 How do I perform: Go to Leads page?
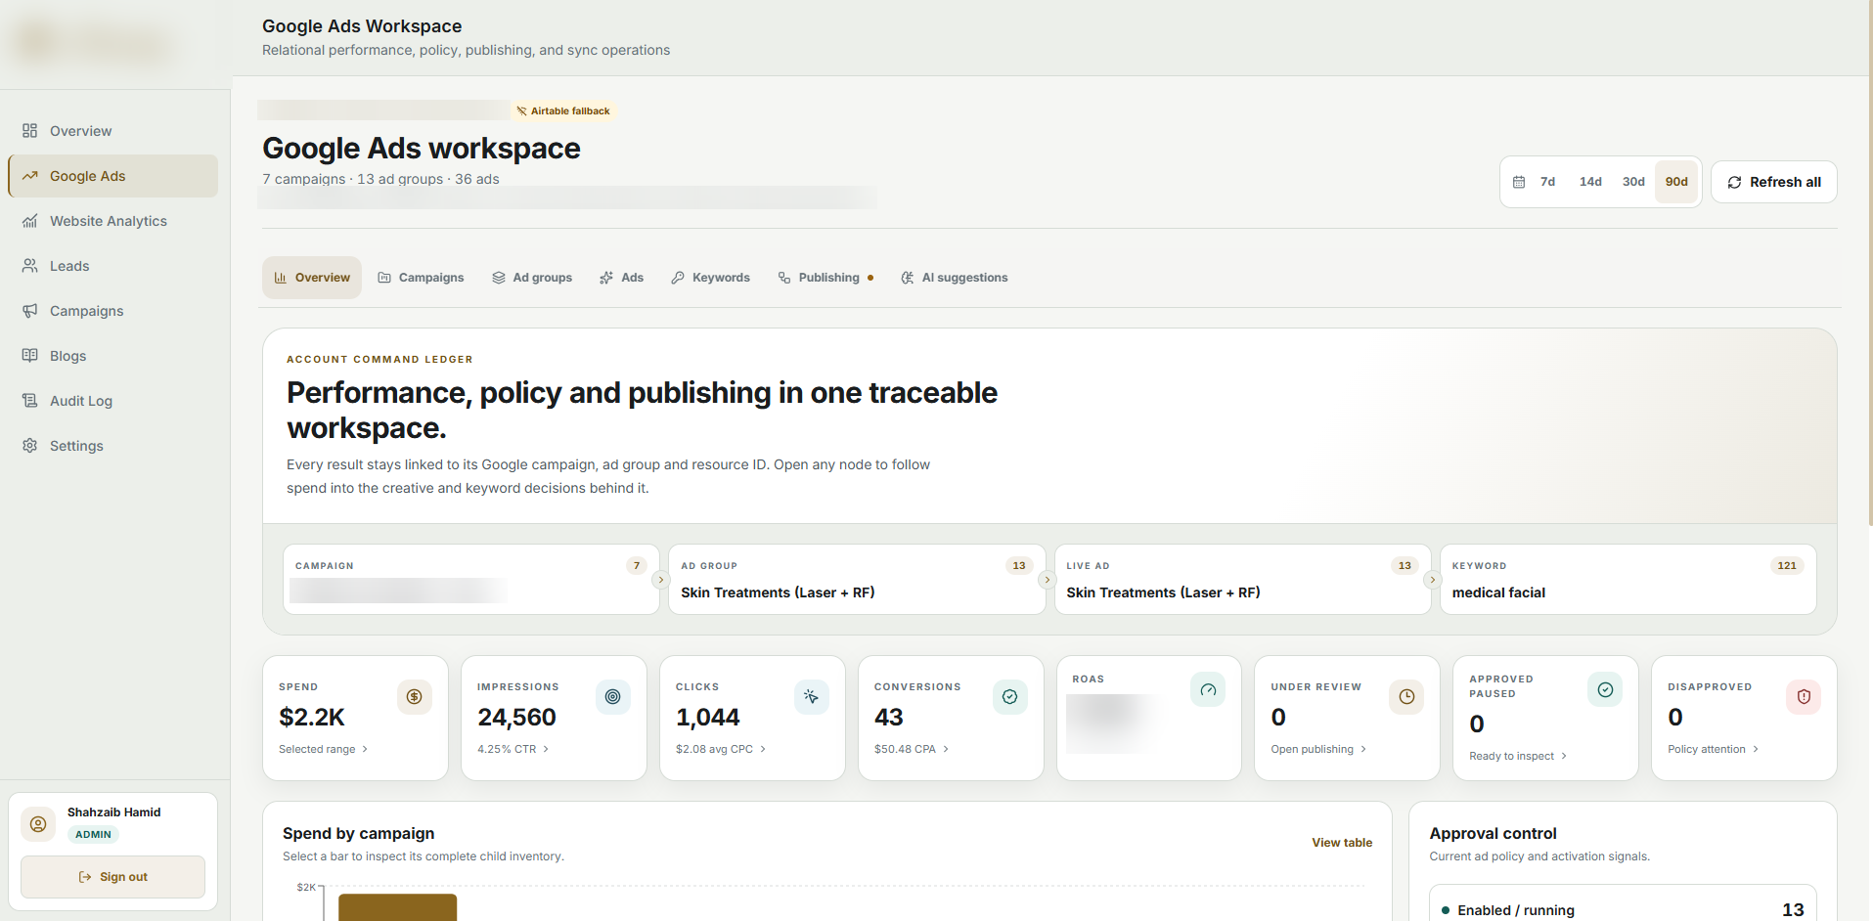pos(112,266)
